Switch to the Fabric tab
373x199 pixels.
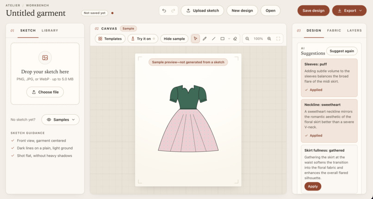pyautogui.click(x=334, y=31)
